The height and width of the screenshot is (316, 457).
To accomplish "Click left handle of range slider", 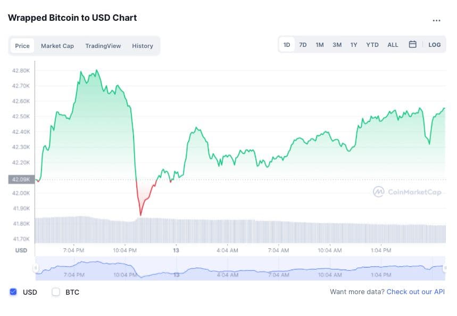I will point(36,268).
